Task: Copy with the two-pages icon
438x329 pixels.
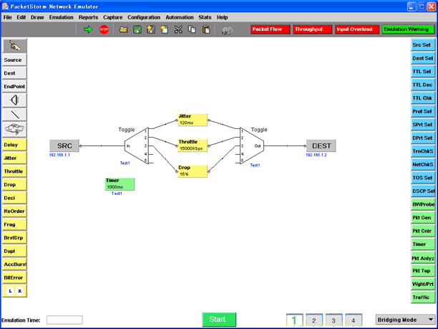Action: pyautogui.click(x=192, y=29)
